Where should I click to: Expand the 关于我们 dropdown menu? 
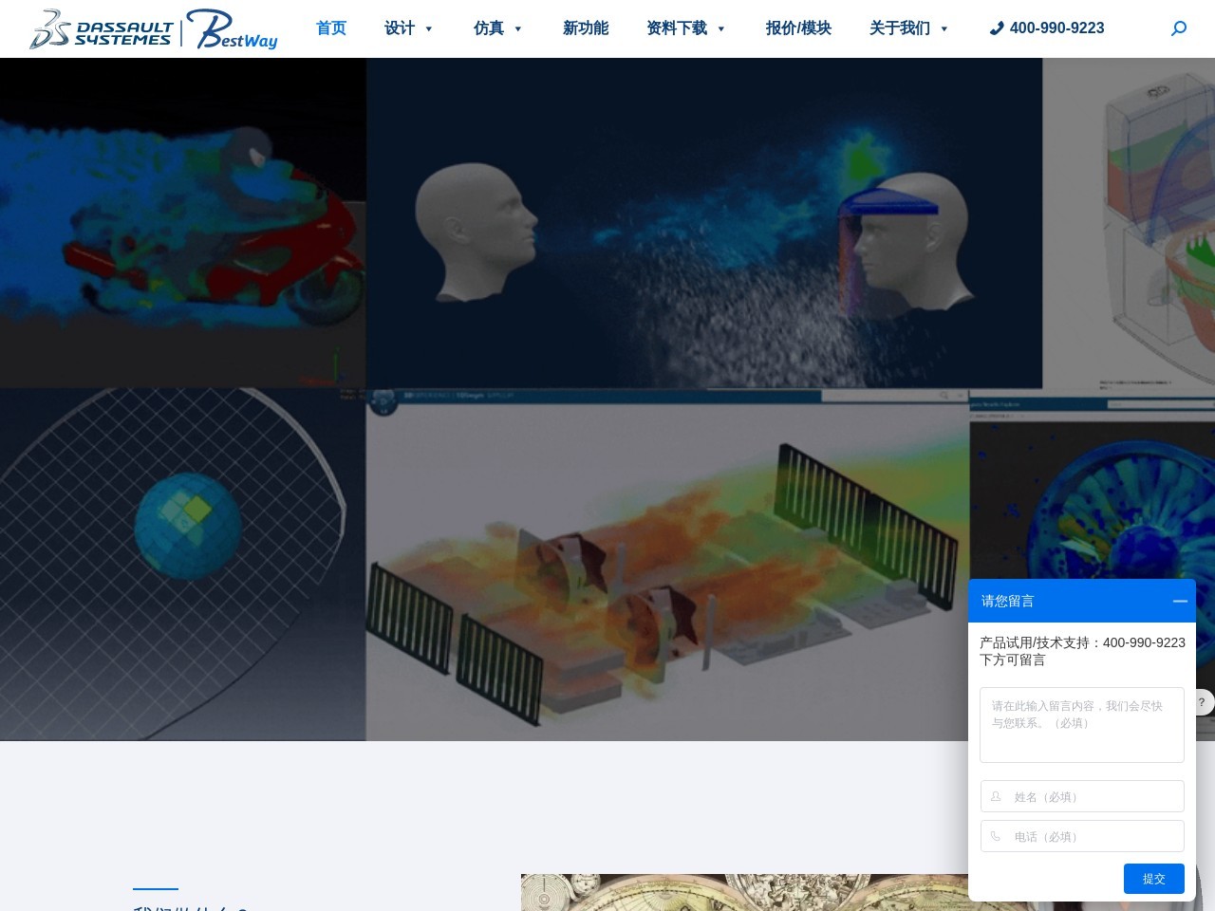coord(908,28)
